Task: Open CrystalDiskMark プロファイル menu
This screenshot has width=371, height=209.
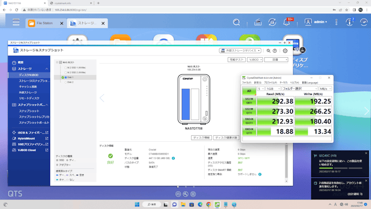Action: click(270, 83)
